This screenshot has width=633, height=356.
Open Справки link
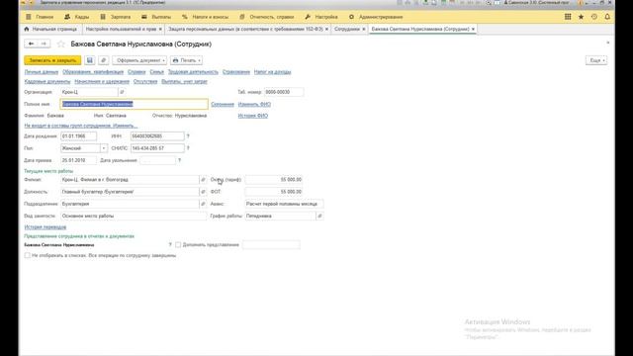coord(136,72)
